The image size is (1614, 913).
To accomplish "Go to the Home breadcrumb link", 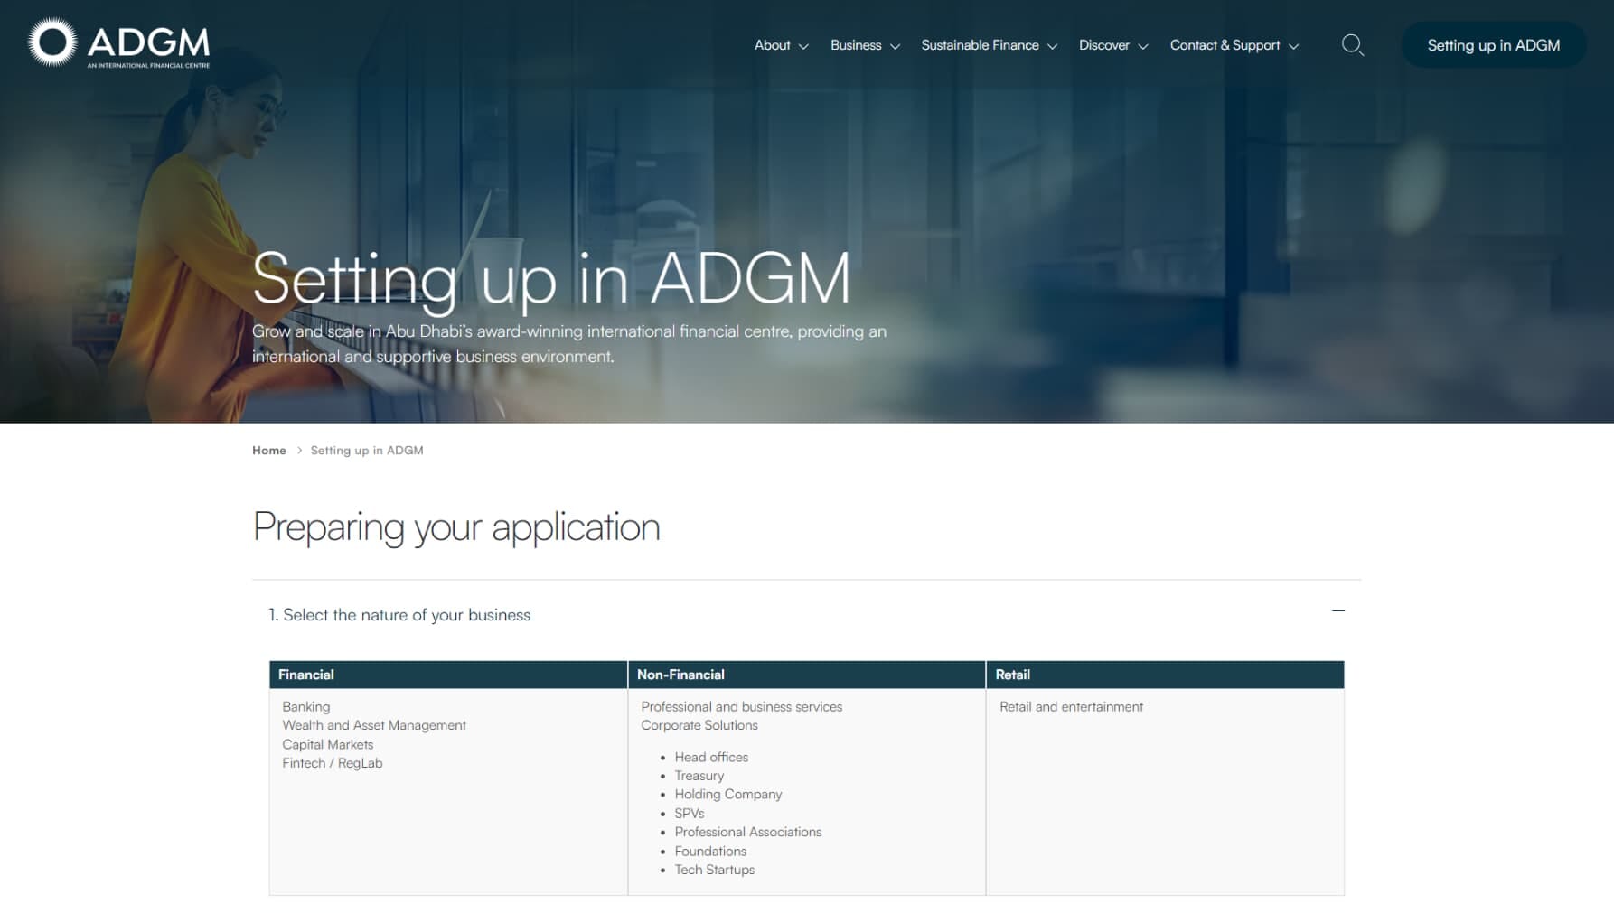I will point(268,451).
